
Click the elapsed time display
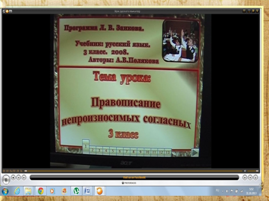12,171
